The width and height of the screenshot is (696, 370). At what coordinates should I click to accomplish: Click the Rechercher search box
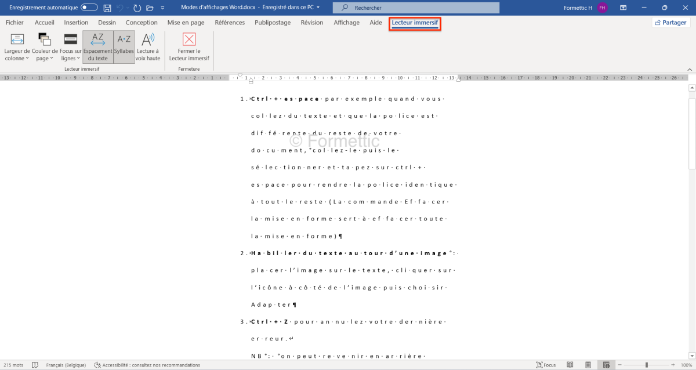tap(416, 8)
